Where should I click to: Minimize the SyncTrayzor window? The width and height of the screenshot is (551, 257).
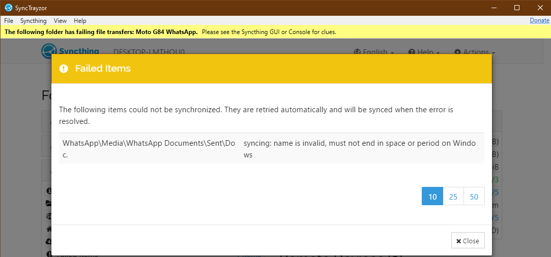493,8
